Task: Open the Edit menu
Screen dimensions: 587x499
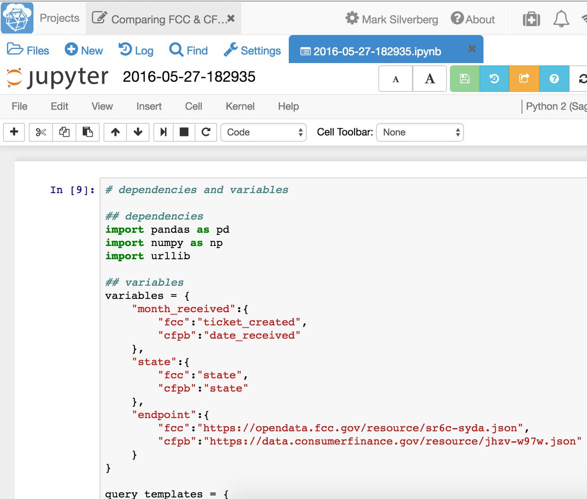Action: (60, 106)
